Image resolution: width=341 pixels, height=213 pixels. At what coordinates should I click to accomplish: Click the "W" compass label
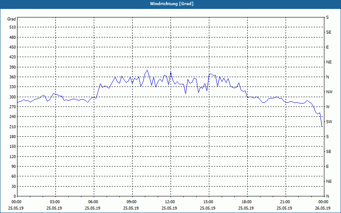click(328, 107)
